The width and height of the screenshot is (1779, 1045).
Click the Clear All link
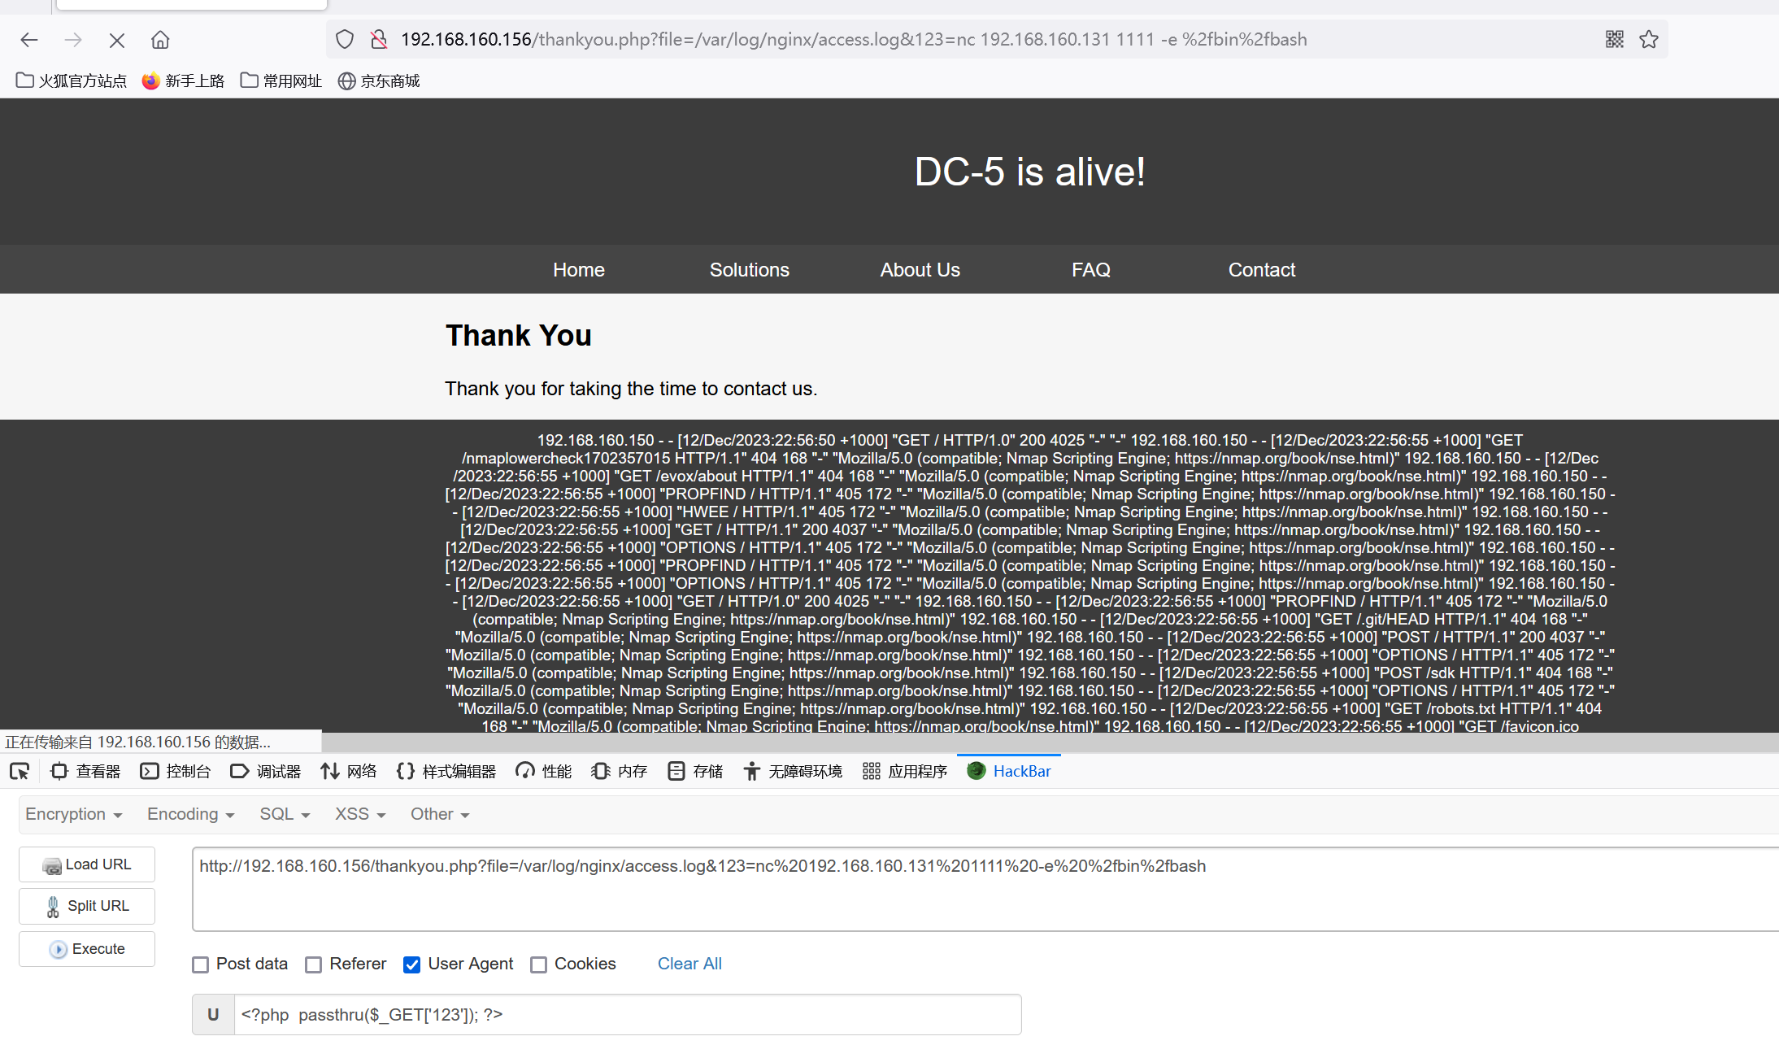click(689, 964)
